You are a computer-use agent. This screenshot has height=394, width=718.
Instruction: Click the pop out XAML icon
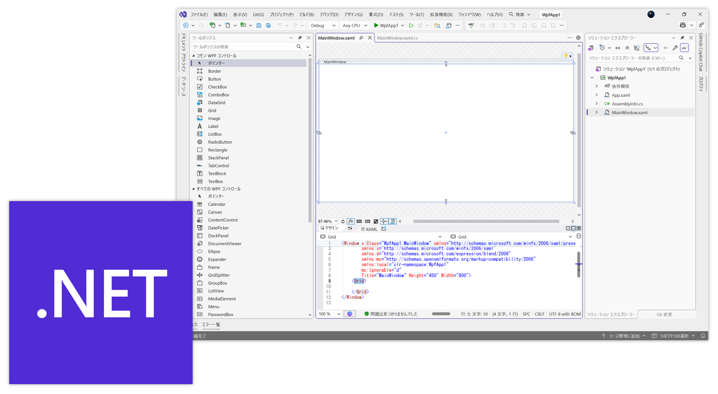click(384, 229)
